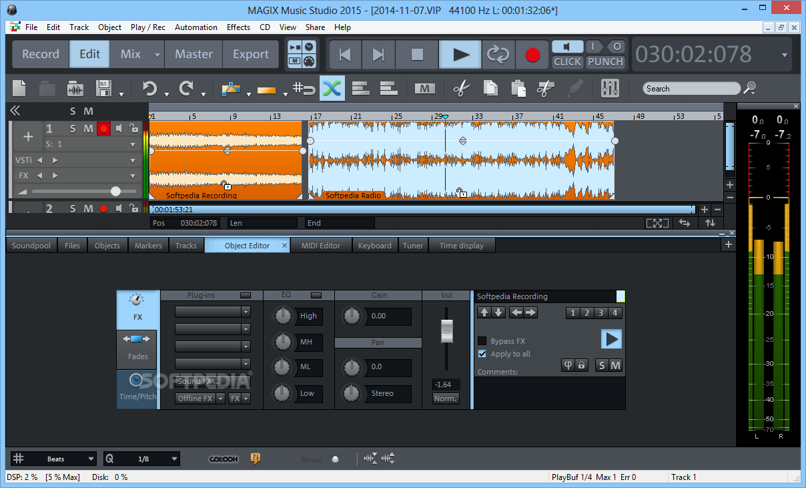Click the paste clipboard icon
Viewport: 806px width, 488px height.
[x=518, y=88]
